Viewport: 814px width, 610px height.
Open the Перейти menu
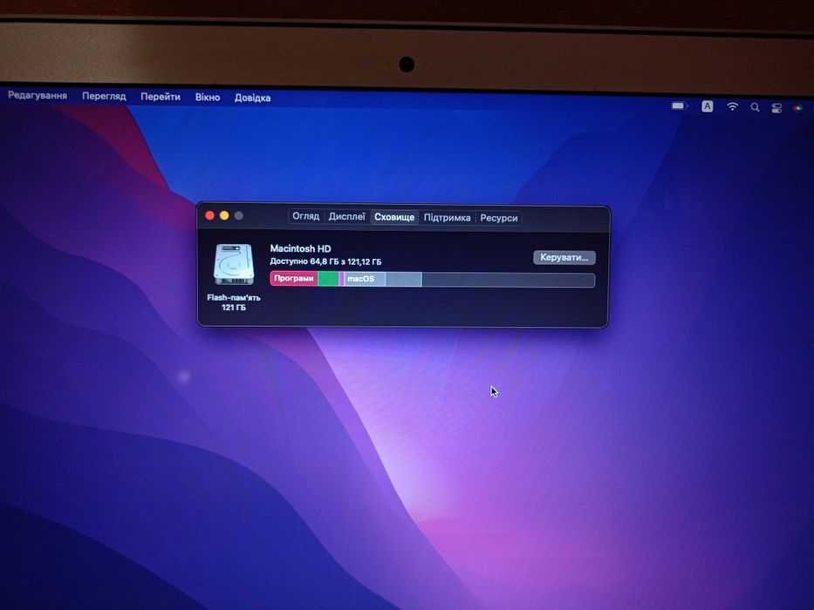[161, 97]
